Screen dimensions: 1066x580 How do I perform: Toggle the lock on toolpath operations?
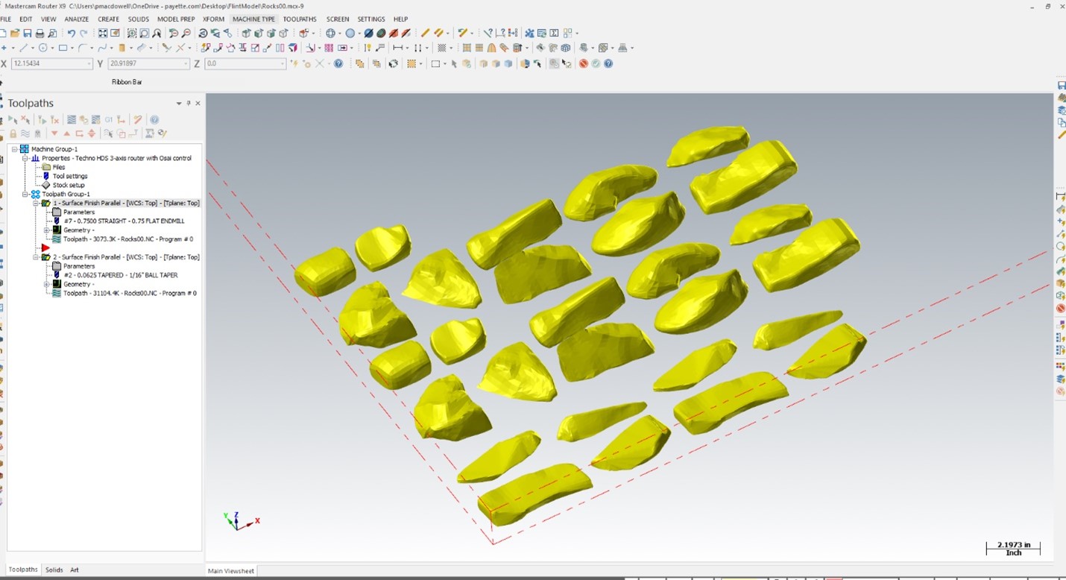click(x=13, y=133)
